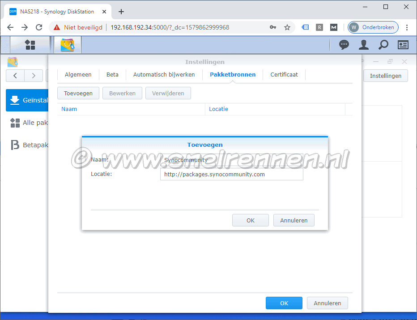Open a new browser tab

(121, 12)
